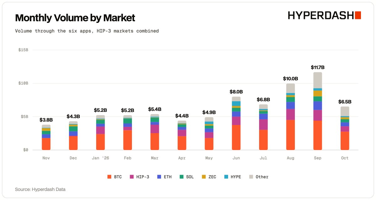Select the "Apr" x-axis label
Image resolution: width=376 pixels, height=200 pixels.
point(182,158)
